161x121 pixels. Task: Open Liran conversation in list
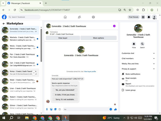coord(20,90)
